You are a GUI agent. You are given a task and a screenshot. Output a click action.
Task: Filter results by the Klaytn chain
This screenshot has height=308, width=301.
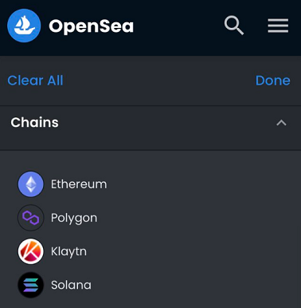(150, 251)
